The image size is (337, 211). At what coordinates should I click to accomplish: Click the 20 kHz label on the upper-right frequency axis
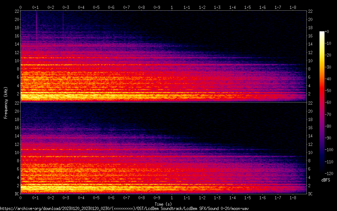point(311,20)
